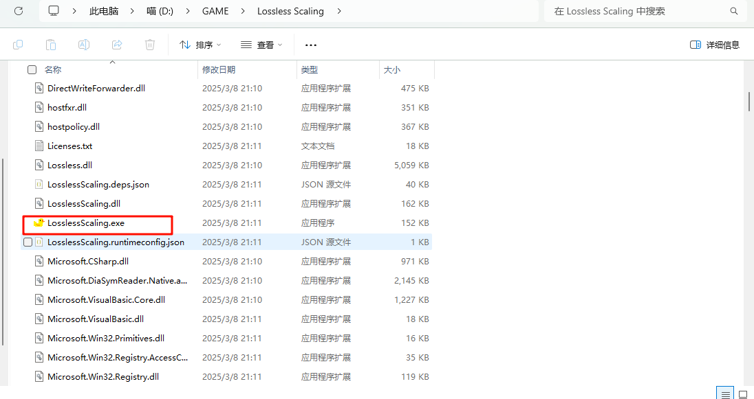Open the 排序 sort dropdown
This screenshot has width=754, height=399.
coord(200,45)
